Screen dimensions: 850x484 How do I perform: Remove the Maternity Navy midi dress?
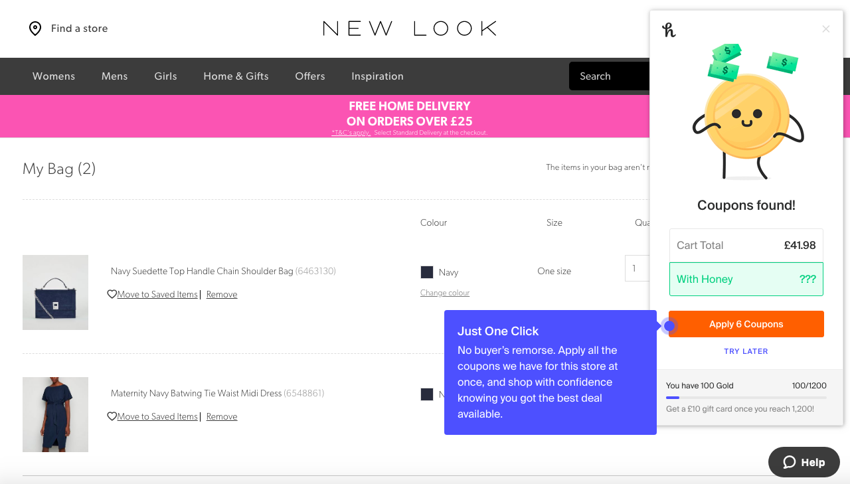222,416
